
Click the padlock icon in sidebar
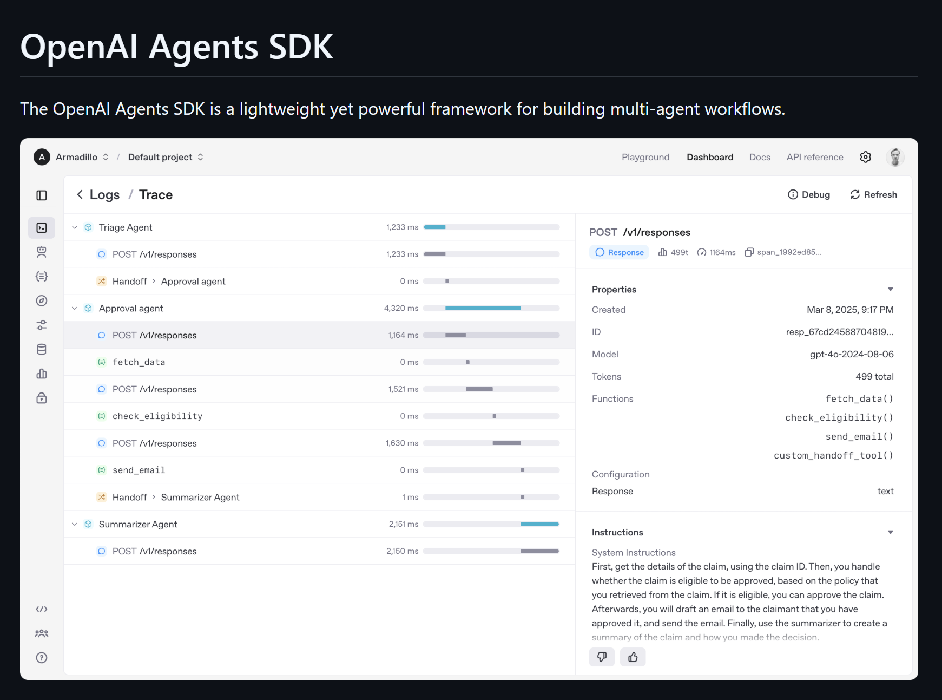[42, 398]
